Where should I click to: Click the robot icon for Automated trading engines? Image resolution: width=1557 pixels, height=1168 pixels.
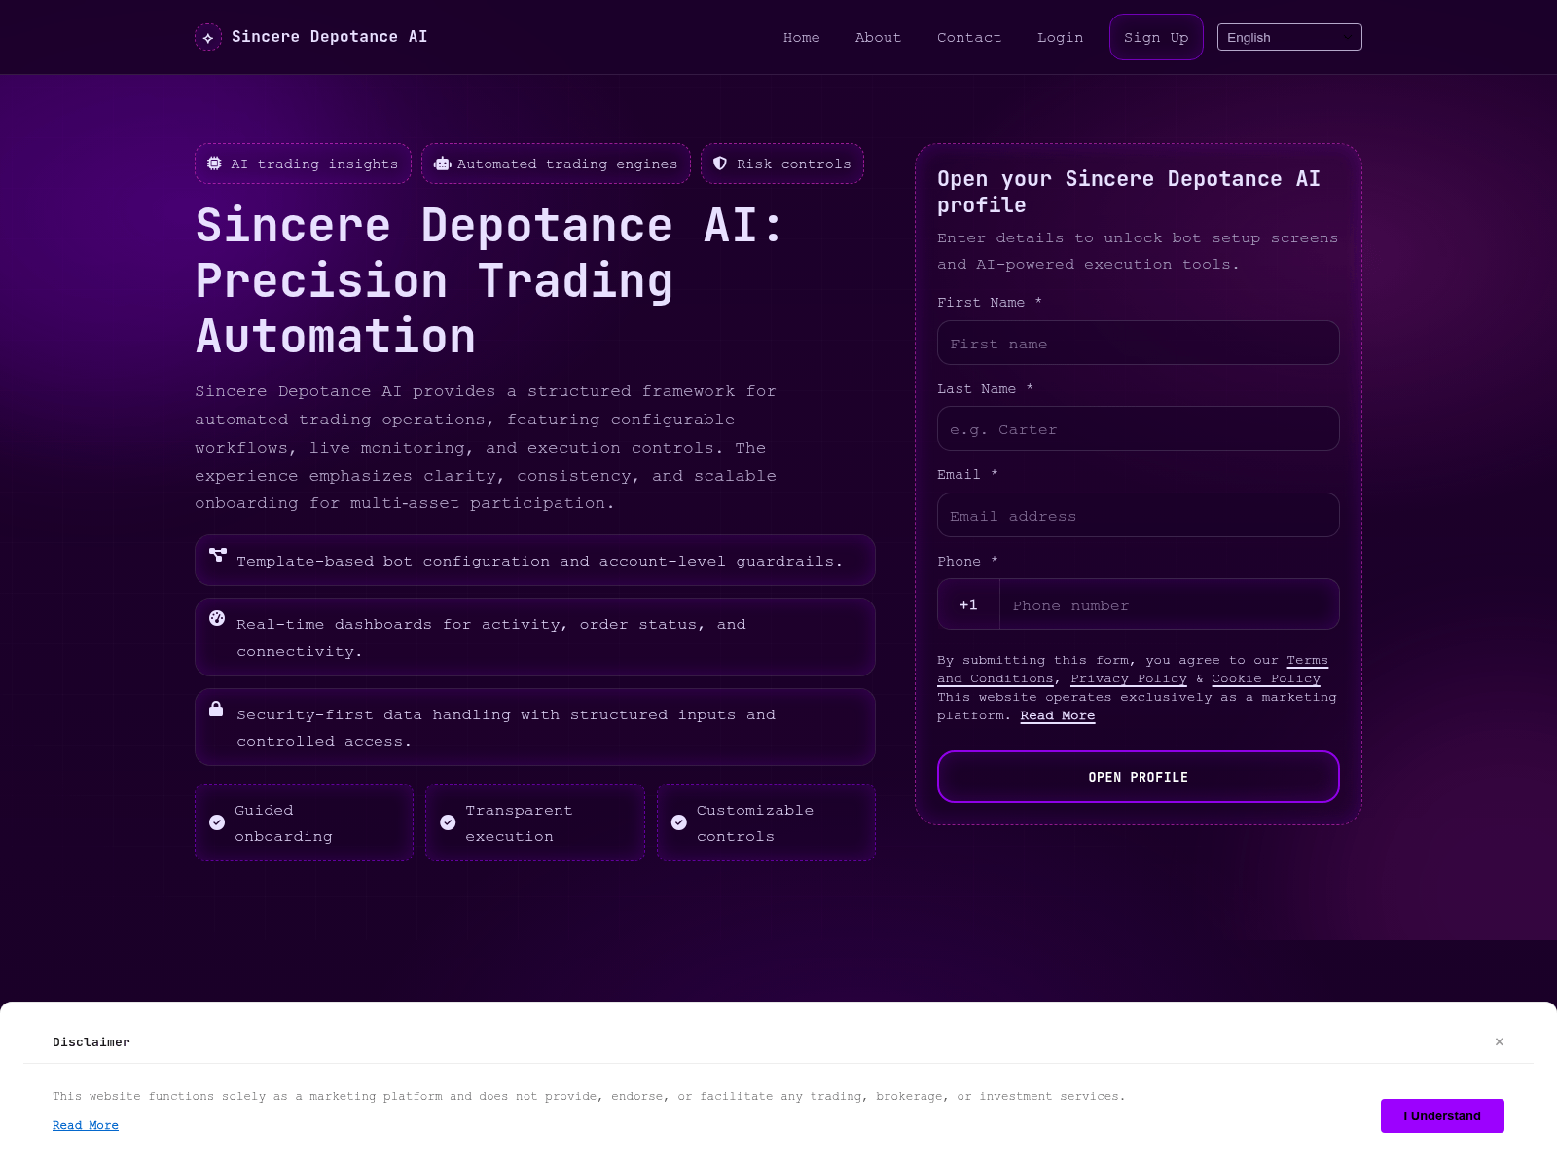point(442,164)
